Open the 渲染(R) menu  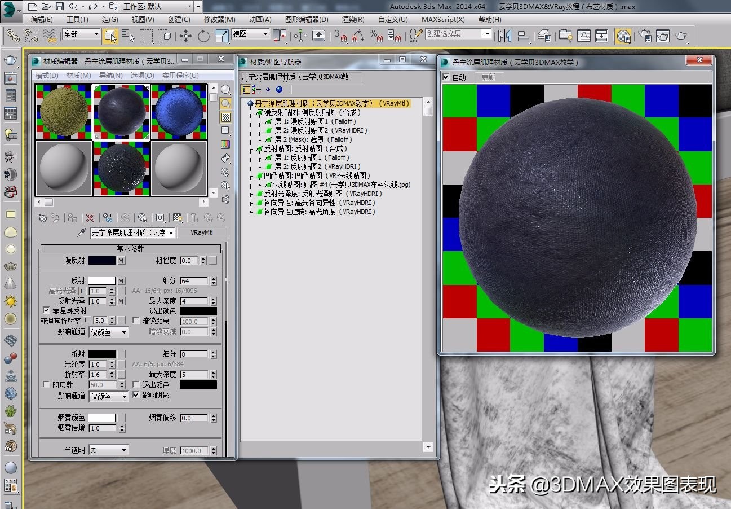(352, 20)
